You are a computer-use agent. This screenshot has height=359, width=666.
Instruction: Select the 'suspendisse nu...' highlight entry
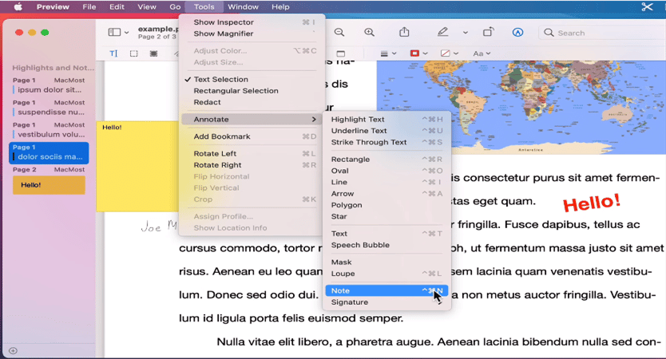coord(49,108)
